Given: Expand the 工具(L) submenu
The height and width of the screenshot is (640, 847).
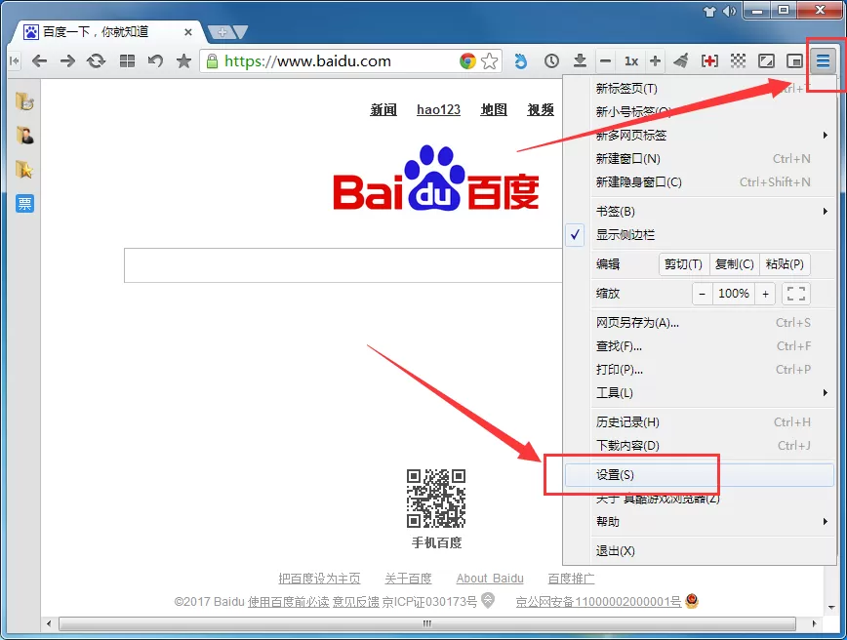Looking at the screenshot, I should (700, 392).
